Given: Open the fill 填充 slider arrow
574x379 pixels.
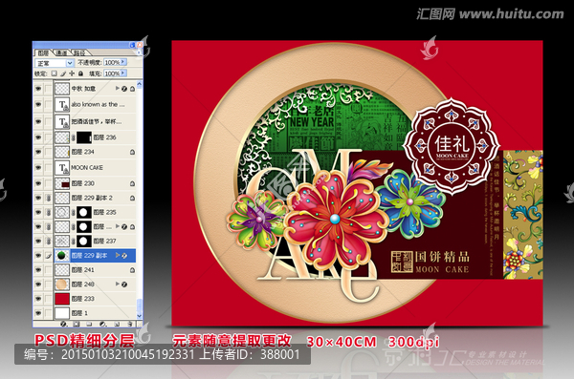Looking at the screenshot, I should click(123, 74).
